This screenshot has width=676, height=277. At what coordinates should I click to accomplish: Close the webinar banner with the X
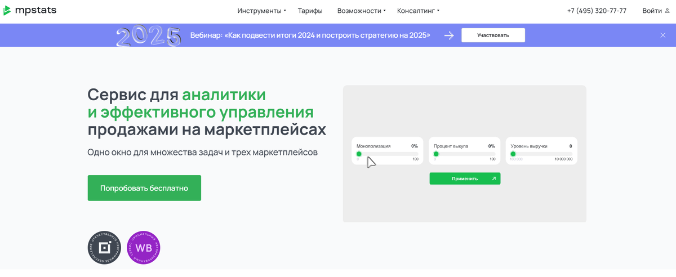663,35
